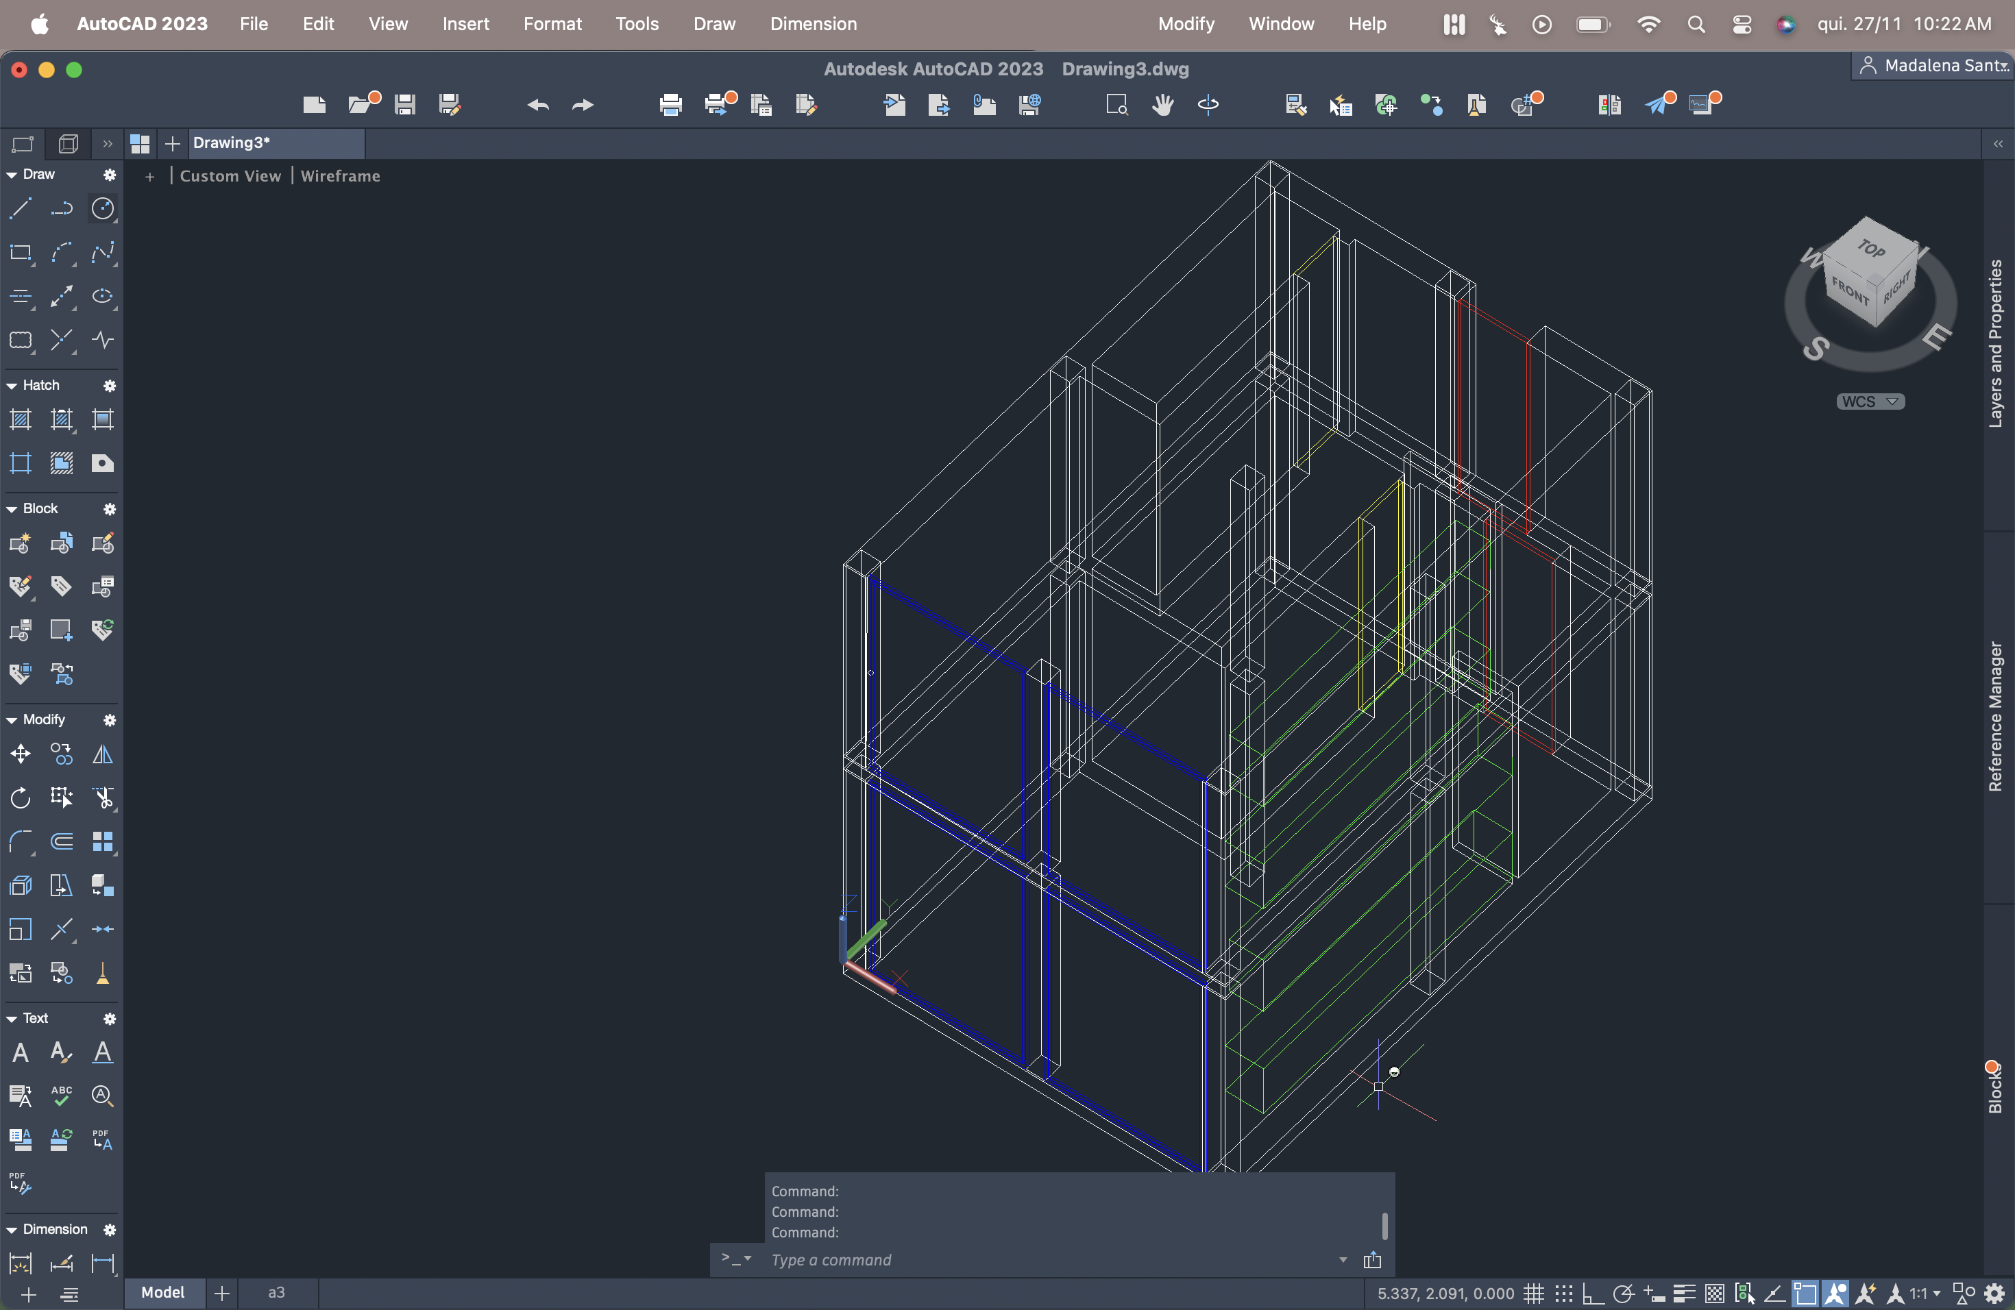Viewport: 2015px width, 1310px height.
Task: Select the Rotate tool
Action: click(21, 798)
